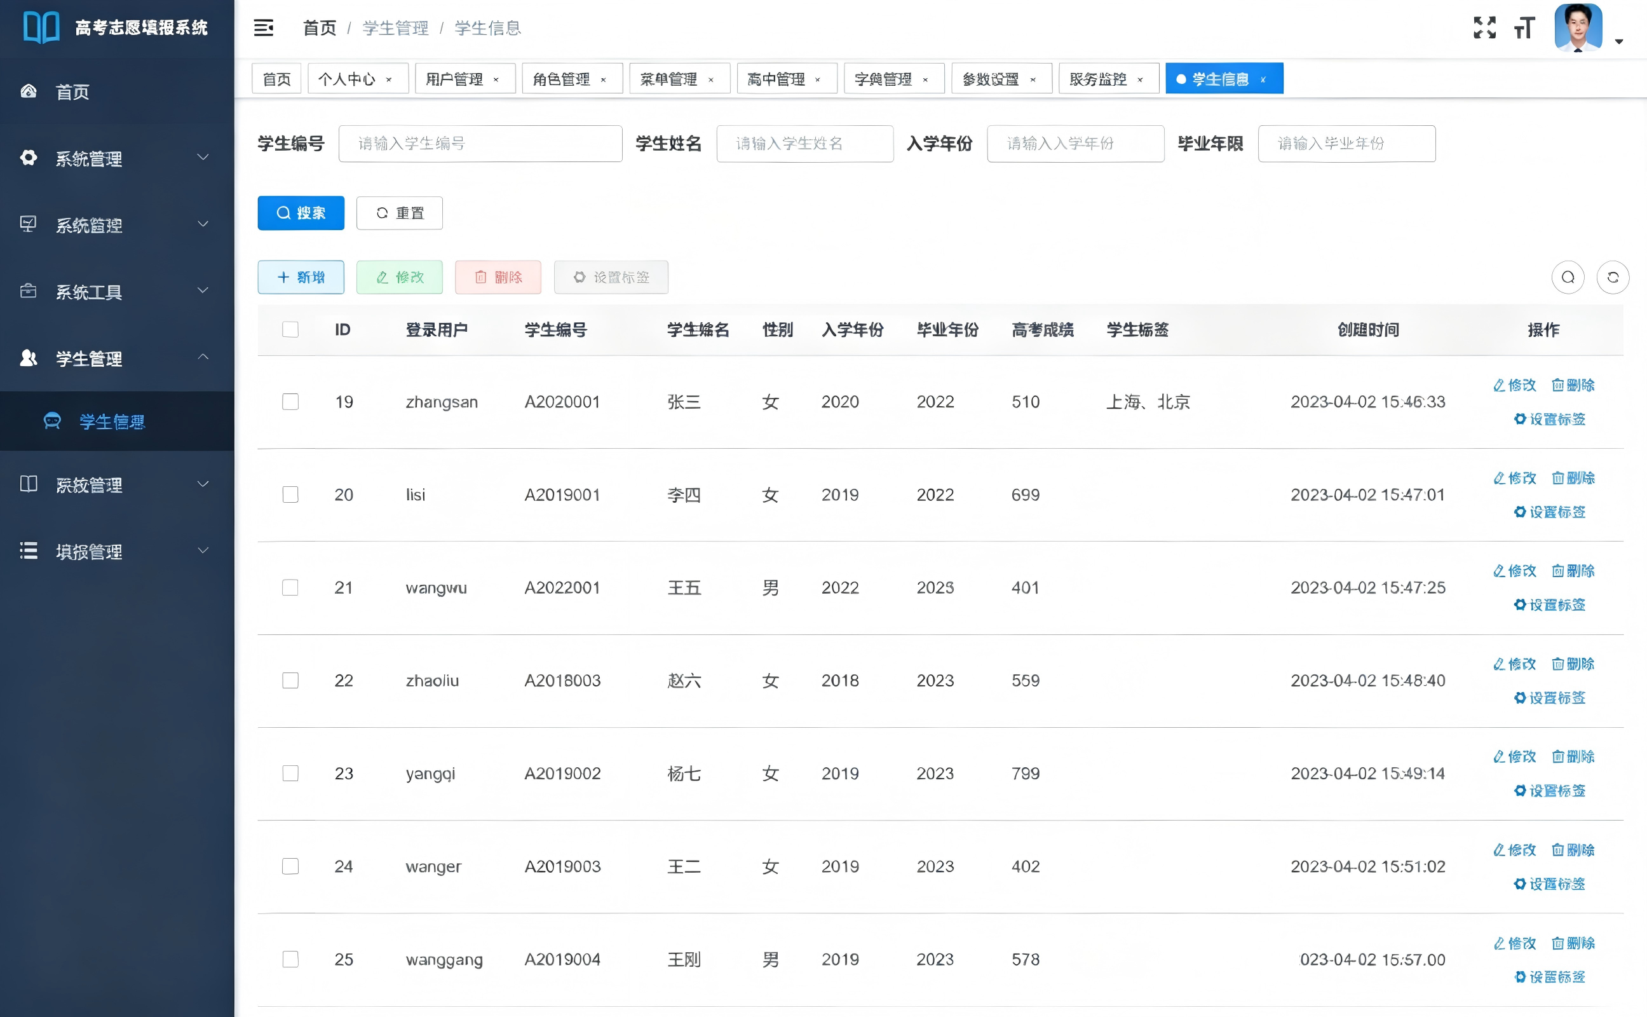Focus the 学生编号 input field

click(x=480, y=143)
